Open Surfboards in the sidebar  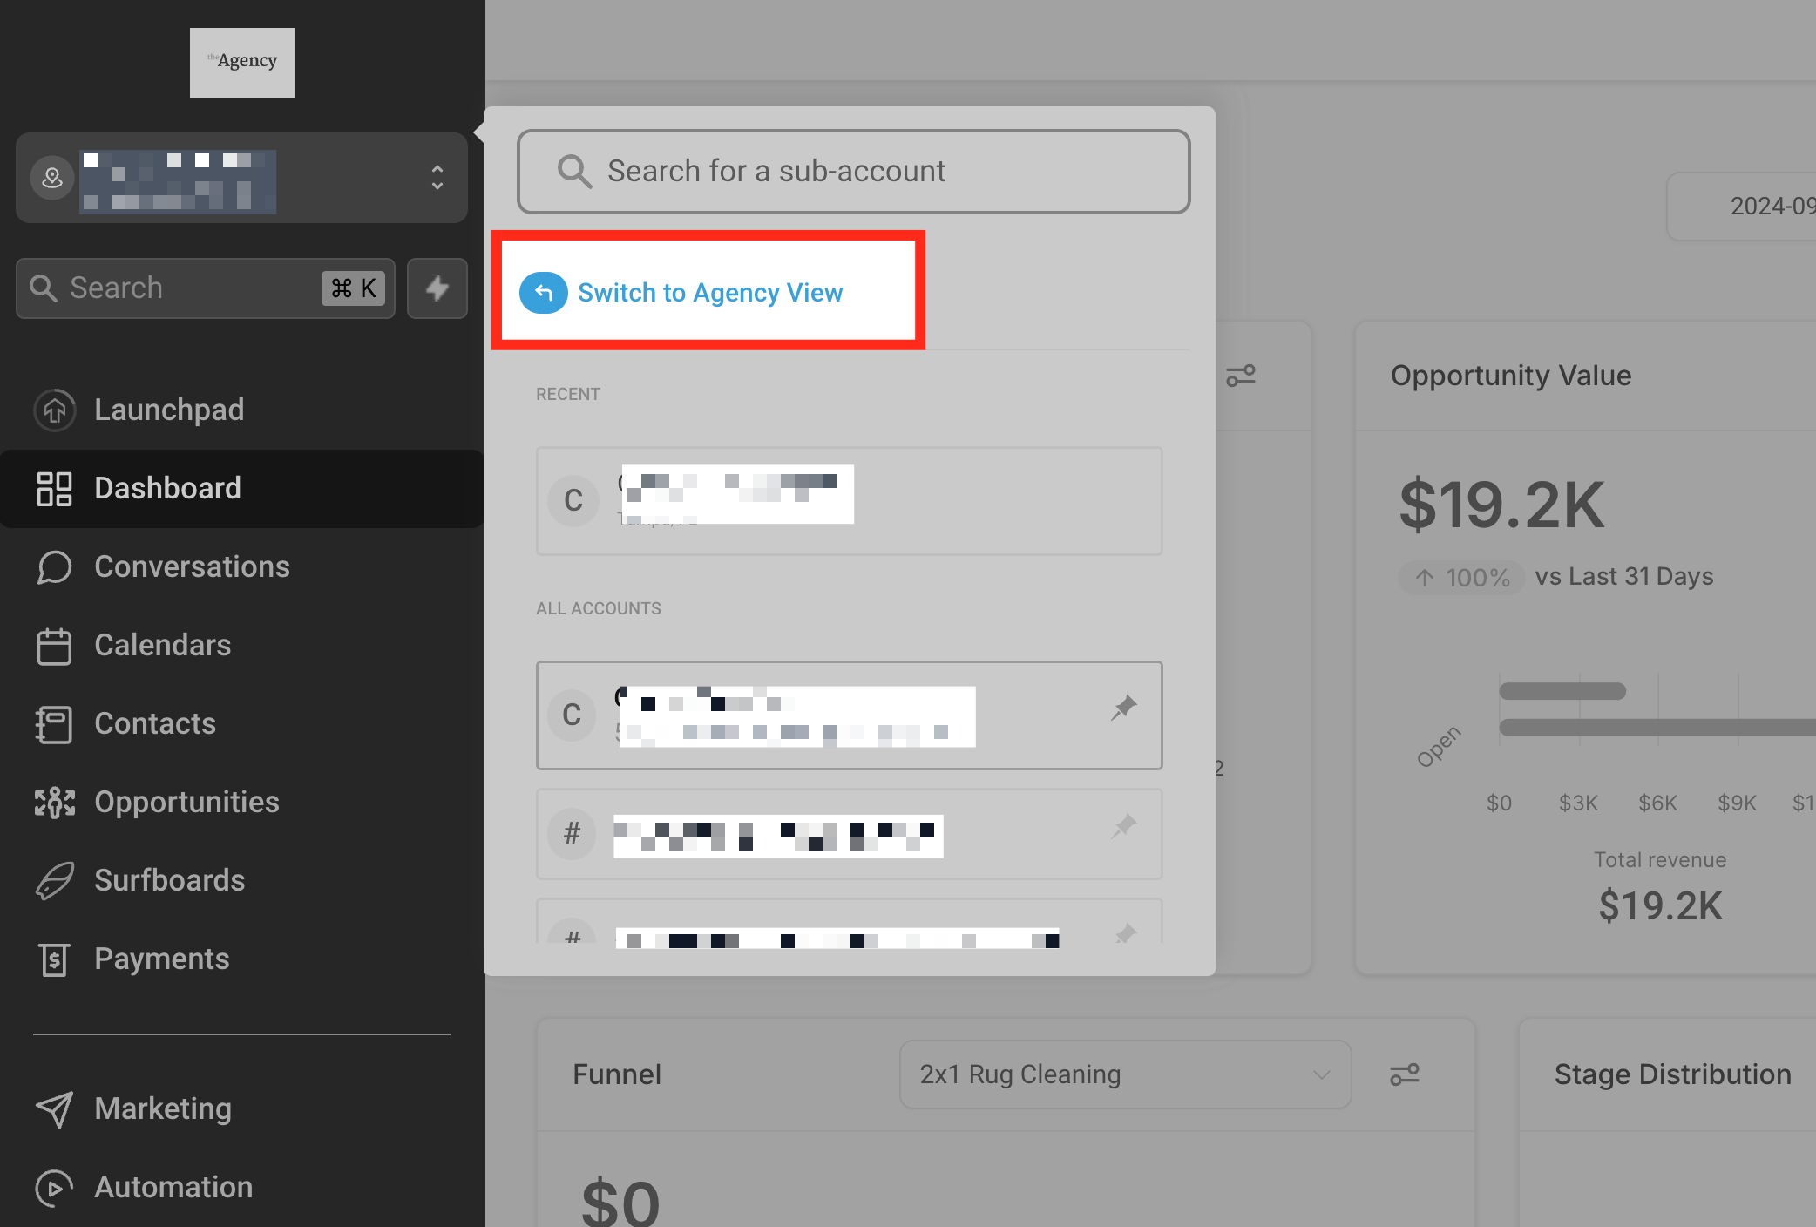click(169, 880)
